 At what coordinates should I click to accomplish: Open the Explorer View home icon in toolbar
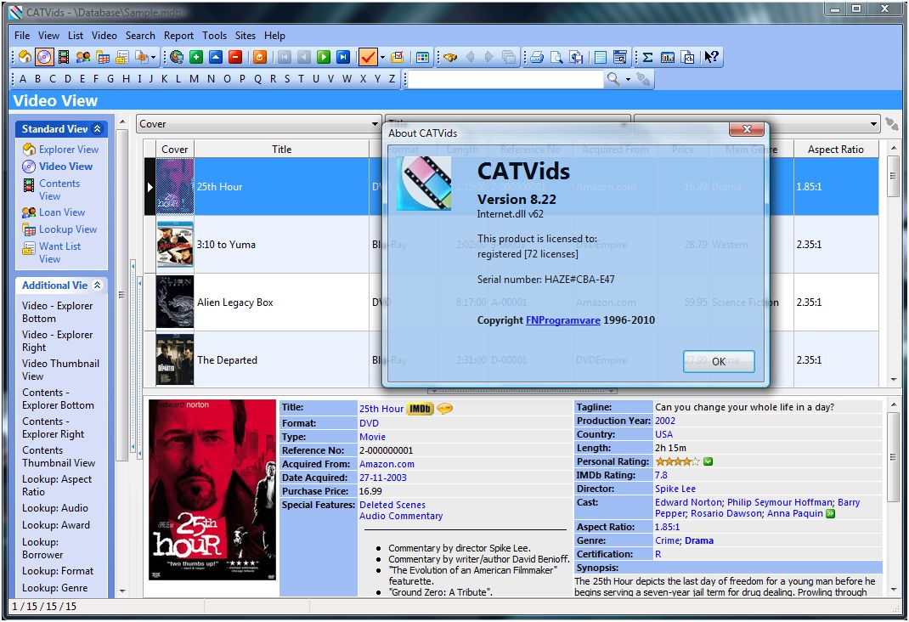coord(25,57)
